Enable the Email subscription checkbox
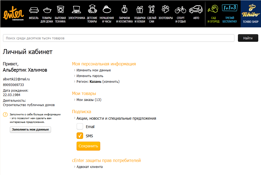This screenshot has width=261, height=175. (x=80, y=126)
